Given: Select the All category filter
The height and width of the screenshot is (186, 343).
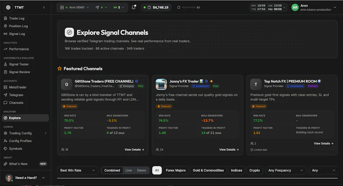Looking at the screenshot, I should pos(157,170).
